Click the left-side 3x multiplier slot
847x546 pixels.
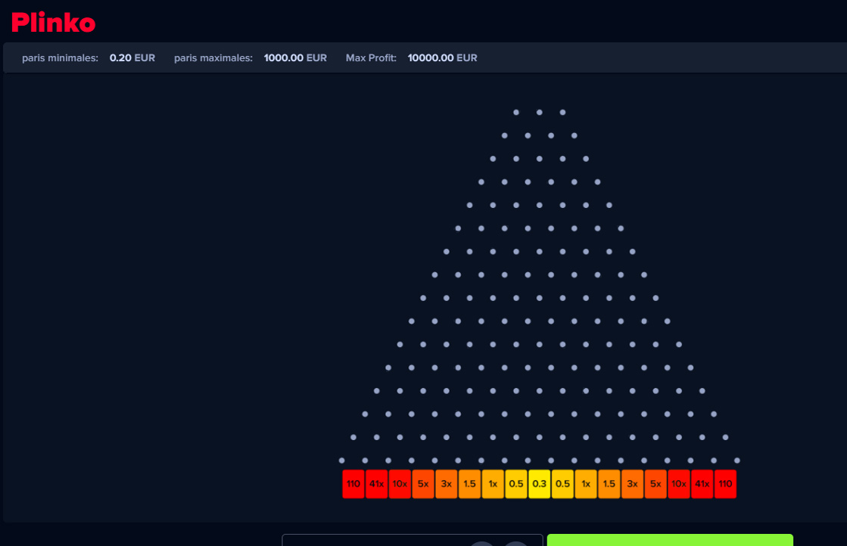[x=447, y=484]
